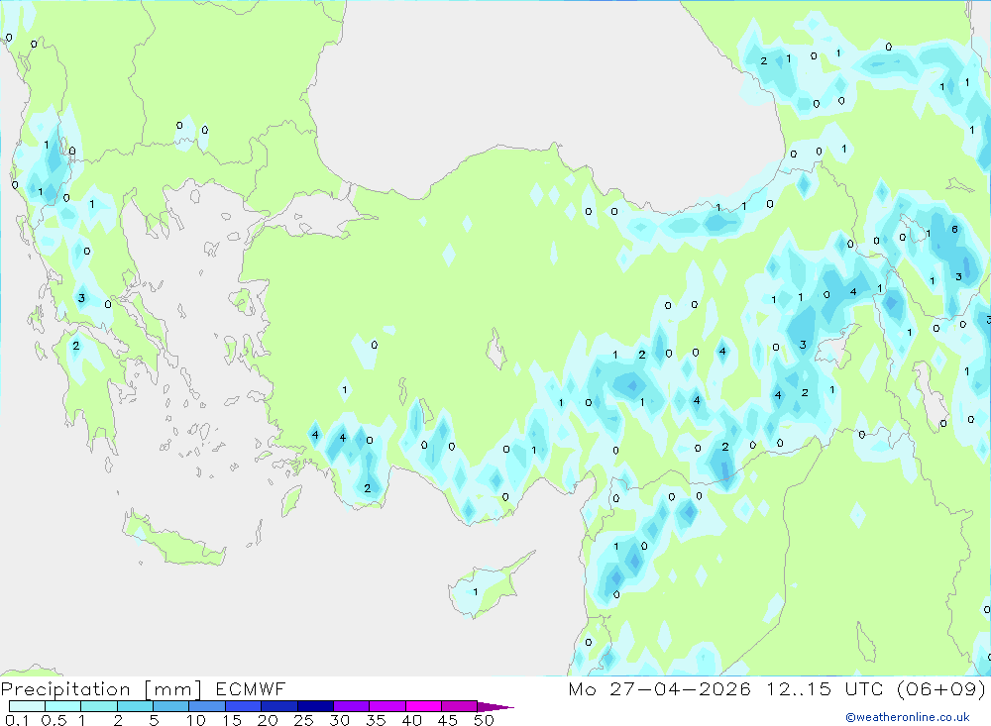Screen dimensions: 991x726
Task: Pick the 10–15 mm blue legend swatch
Action: click(x=207, y=706)
